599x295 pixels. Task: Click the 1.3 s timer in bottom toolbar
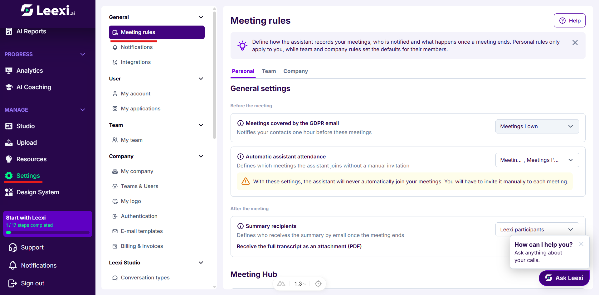[x=300, y=284]
